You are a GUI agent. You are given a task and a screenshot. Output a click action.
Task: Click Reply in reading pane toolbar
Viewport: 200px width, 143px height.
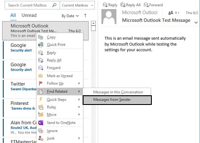pos(110,5)
